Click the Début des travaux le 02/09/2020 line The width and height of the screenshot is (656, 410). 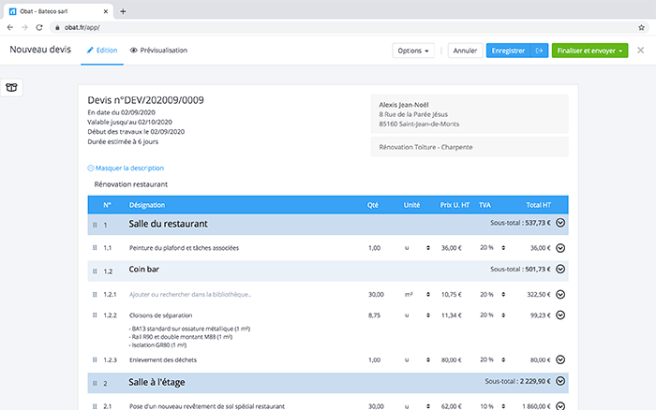[136, 132]
